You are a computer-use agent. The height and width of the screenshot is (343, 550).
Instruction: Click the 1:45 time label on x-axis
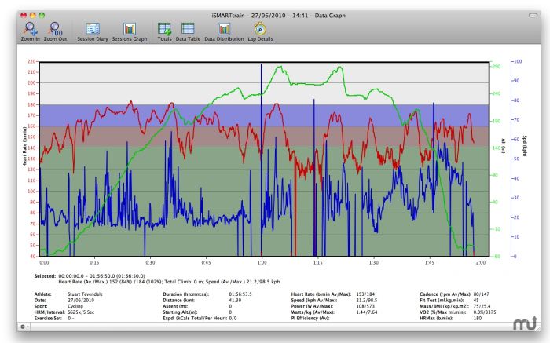[x=430, y=262]
